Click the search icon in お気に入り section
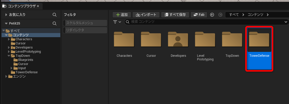The height and width of the screenshot is (104, 289). (x=55, y=15)
